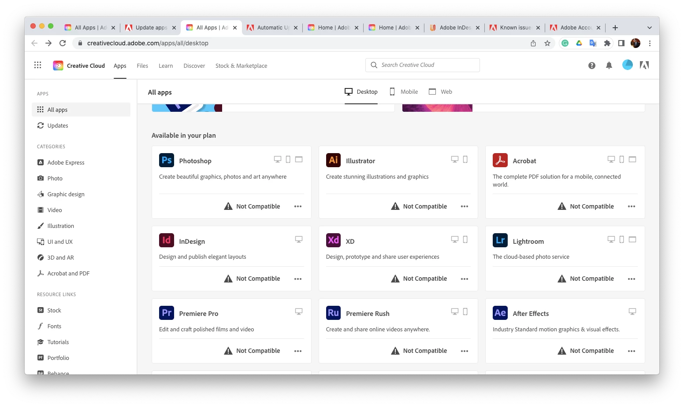Viewport: 684px width, 407px height.
Task: Open Photoshop more options ellipsis
Action: (x=298, y=206)
